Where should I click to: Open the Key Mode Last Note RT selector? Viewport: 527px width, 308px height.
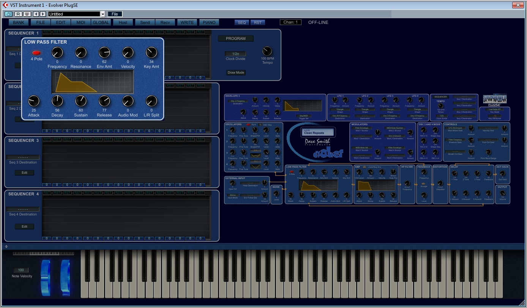click(x=495, y=110)
